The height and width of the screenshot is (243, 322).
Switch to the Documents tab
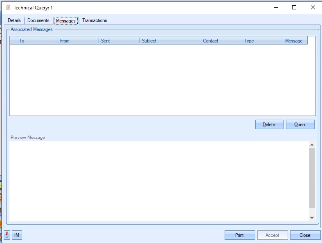pos(38,20)
